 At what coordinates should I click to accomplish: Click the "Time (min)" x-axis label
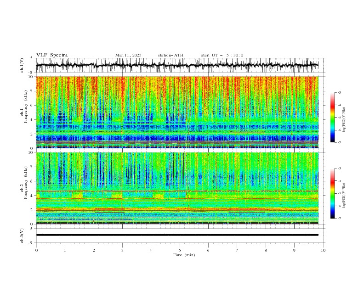[x=184, y=255]
